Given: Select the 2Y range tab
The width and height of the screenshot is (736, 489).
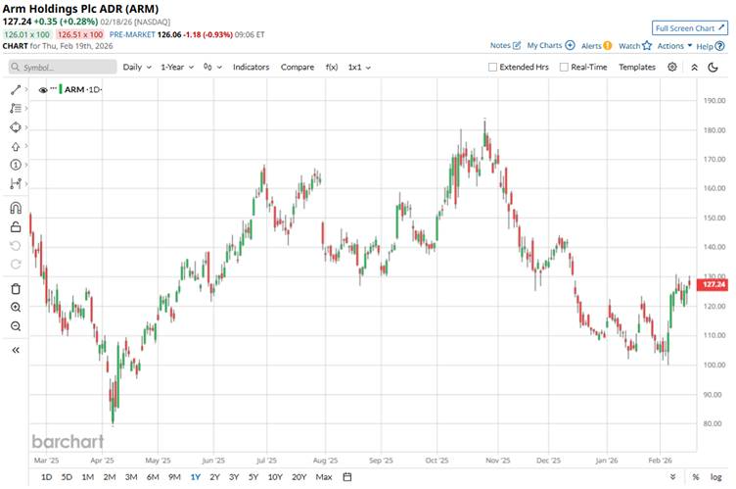Looking at the screenshot, I should coord(214,477).
